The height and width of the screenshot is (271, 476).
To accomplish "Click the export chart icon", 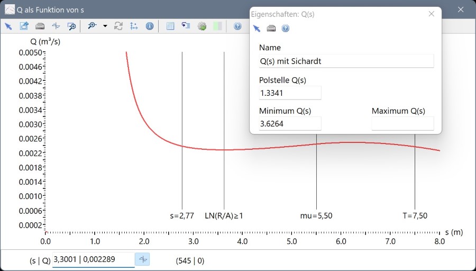I will 24,26.
